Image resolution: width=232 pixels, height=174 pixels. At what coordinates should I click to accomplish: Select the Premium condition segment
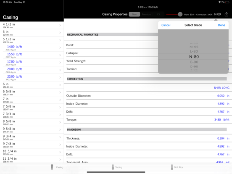point(146,14)
